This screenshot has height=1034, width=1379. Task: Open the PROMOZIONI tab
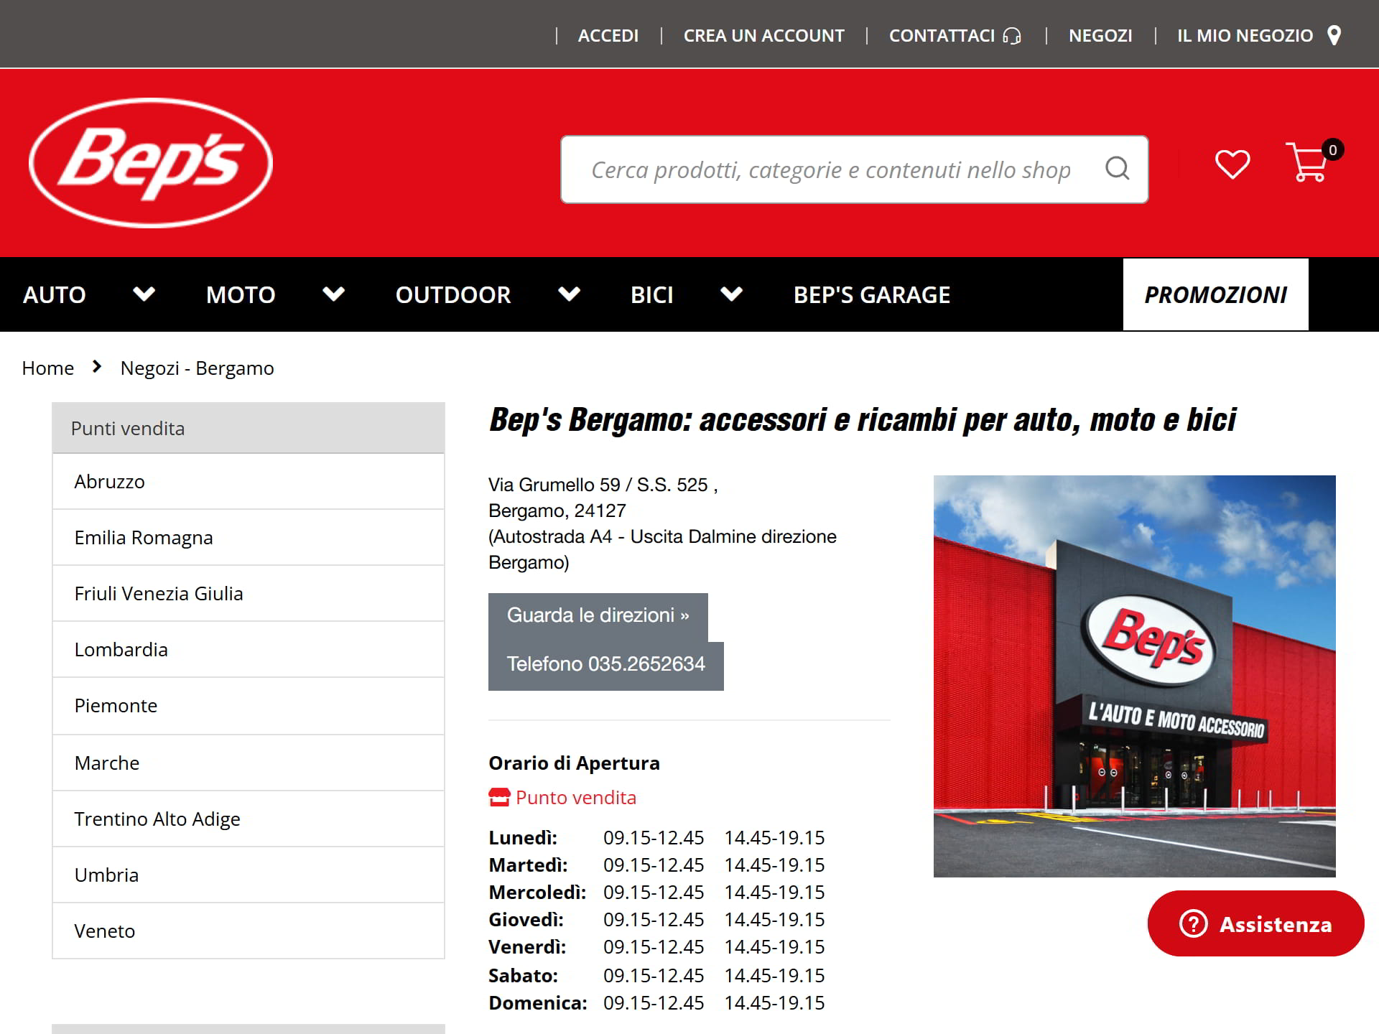coord(1216,294)
